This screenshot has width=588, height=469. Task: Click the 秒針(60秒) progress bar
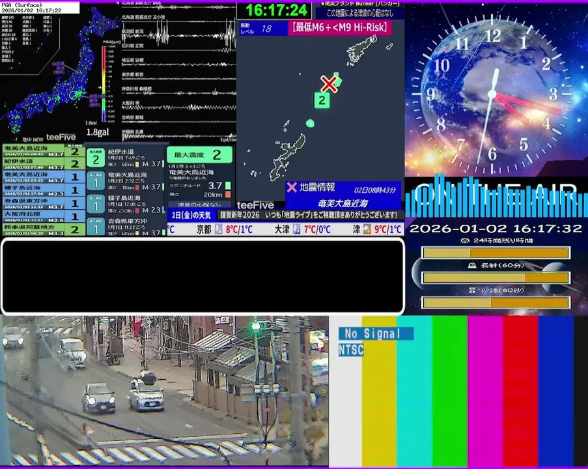click(496, 302)
